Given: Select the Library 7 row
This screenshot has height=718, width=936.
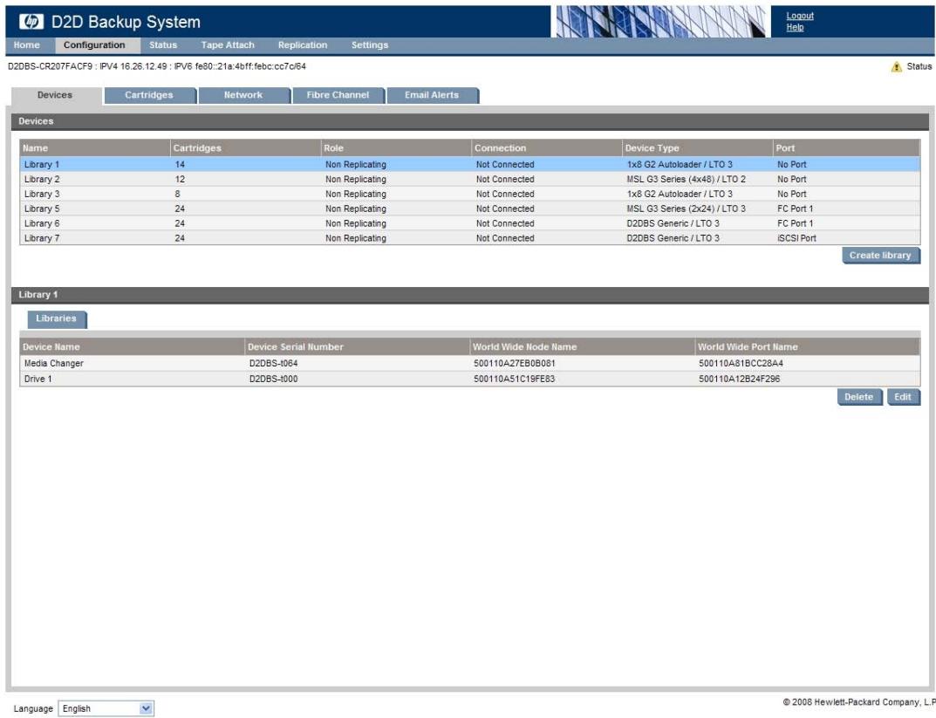Looking at the screenshot, I should [470, 238].
